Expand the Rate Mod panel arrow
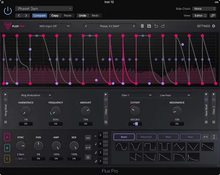The height and width of the screenshot is (175, 220). click(206, 94)
